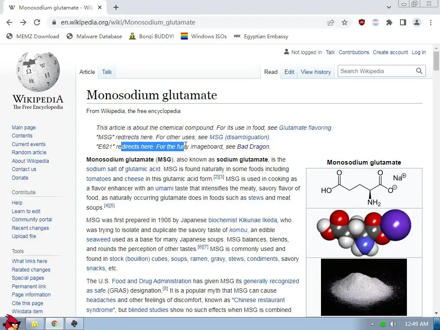The width and height of the screenshot is (440, 330).
Task: Switch to the Article tab
Action: (87, 72)
